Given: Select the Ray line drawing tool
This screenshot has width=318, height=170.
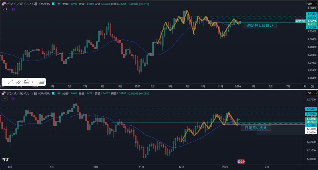Looking at the screenshot, I should coord(18,82).
